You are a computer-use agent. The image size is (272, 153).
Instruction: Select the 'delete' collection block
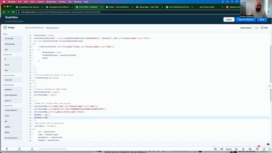[13, 132]
